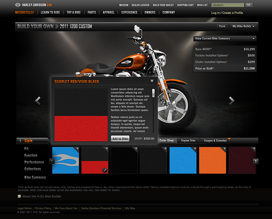Select the Function section
The width and height of the screenshot is (272, 219).
pos(31,155)
